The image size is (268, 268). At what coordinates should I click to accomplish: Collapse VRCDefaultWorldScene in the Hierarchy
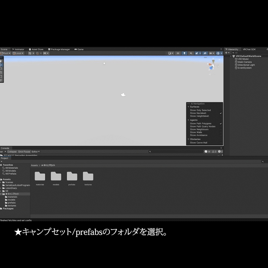[x=231, y=56]
